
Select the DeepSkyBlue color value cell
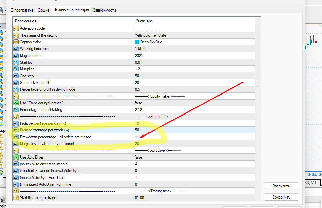(194, 42)
